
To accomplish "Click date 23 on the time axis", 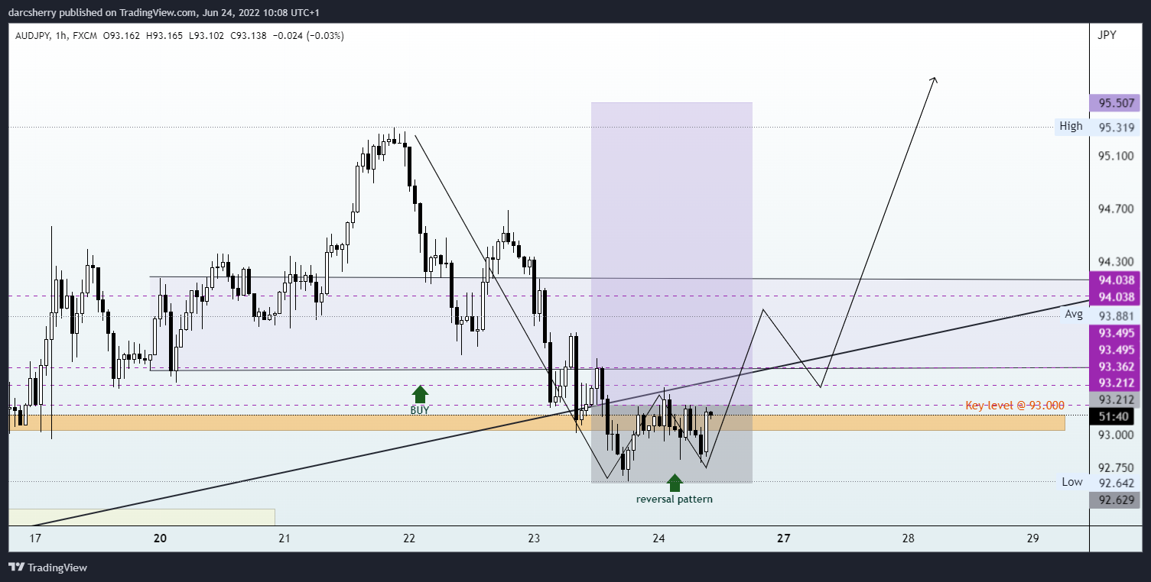I will [534, 538].
